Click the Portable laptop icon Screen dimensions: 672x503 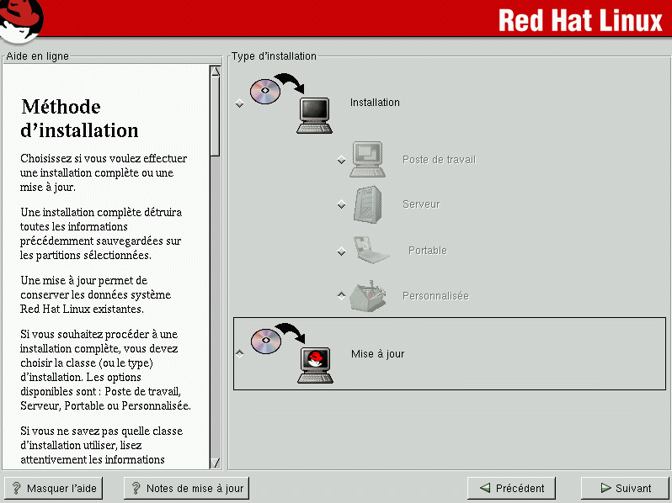point(369,250)
